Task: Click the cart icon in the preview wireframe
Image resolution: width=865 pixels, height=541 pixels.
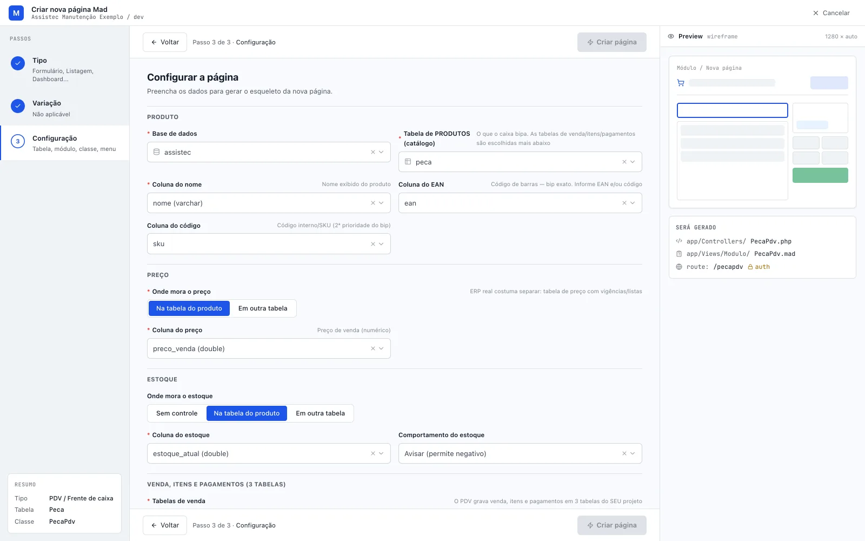Action: click(x=681, y=83)
